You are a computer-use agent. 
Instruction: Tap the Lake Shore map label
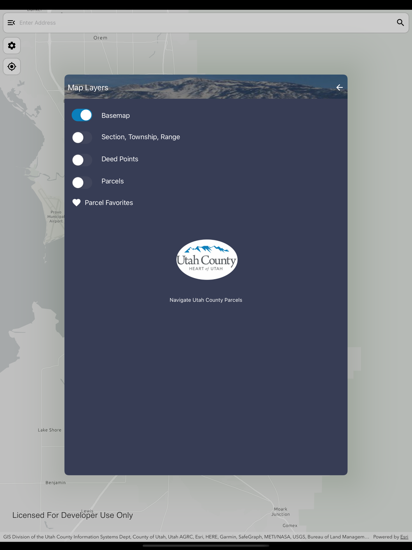tap(49, 430)
